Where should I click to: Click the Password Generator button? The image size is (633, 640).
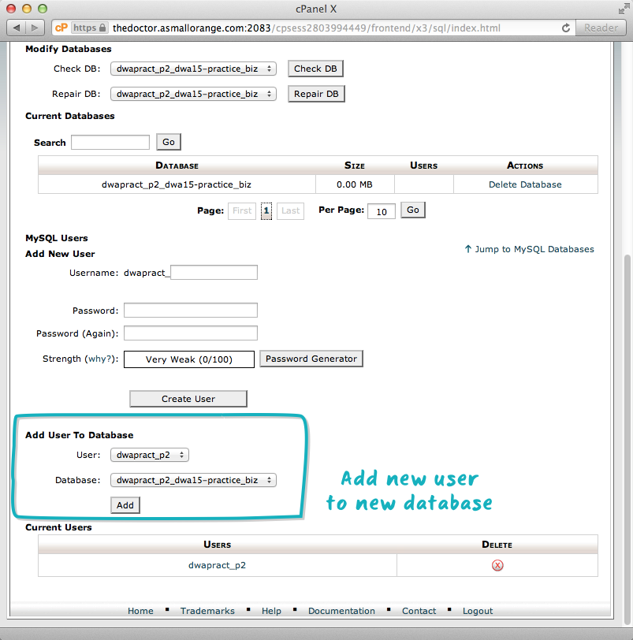coord(311,359)
